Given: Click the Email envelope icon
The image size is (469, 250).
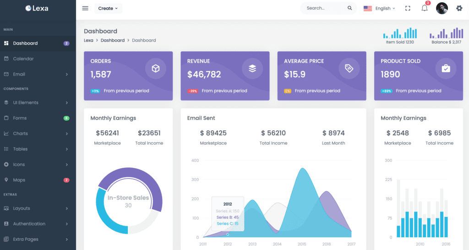Looking at the screenshot, I should 6,74.
